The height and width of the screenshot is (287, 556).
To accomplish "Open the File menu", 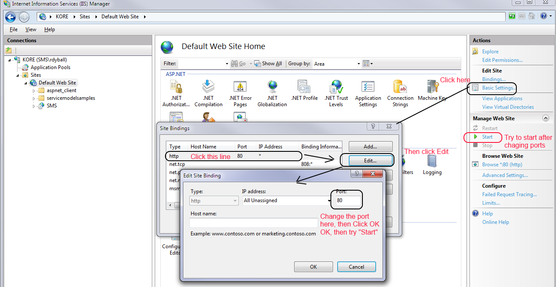I will pos(14,29).
